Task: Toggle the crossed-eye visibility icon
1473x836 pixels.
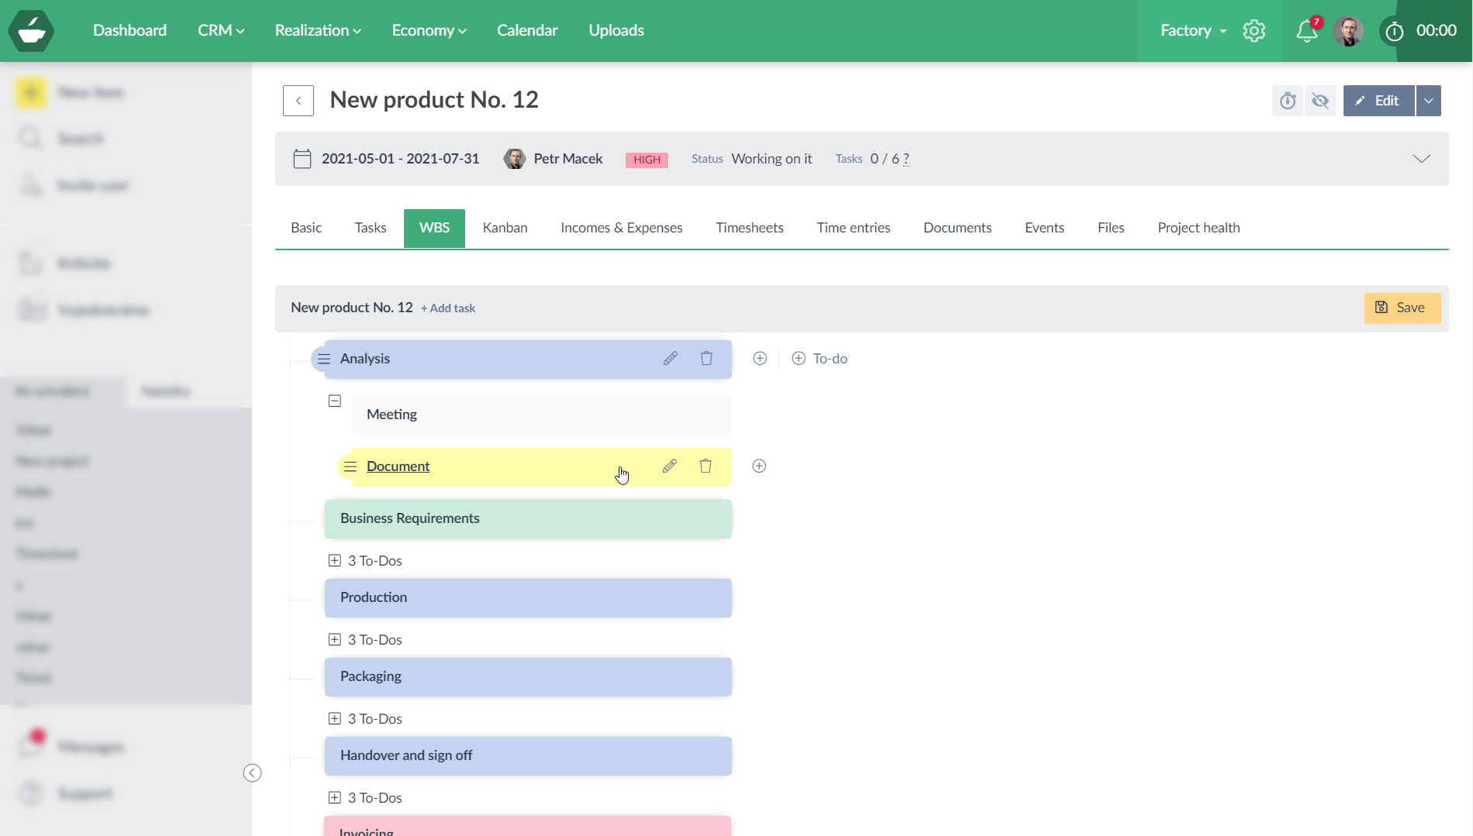Action: 1320,101
